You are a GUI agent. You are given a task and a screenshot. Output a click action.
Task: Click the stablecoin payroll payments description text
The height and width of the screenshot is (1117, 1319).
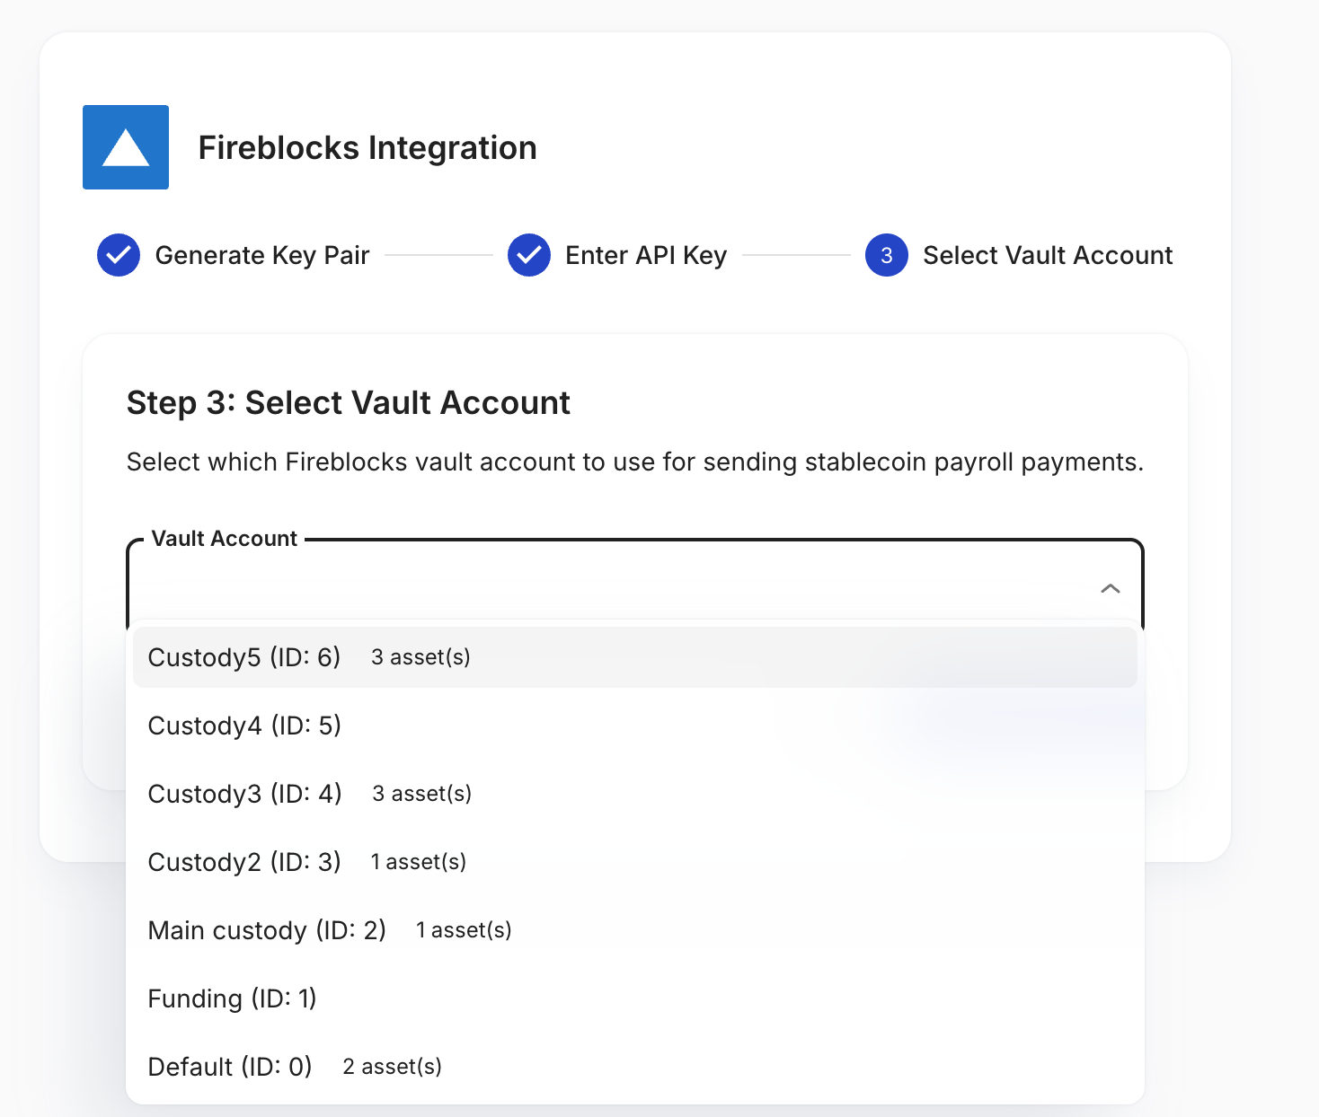click(x=635, y=462)
